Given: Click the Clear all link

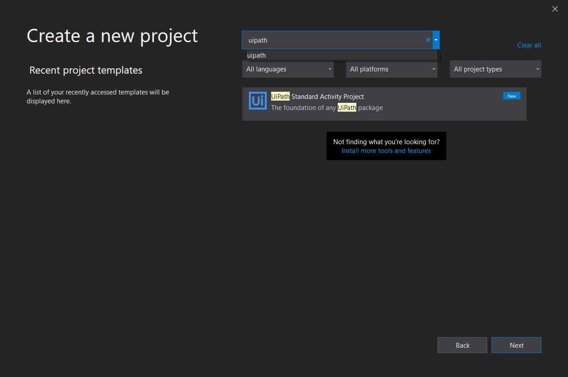Looking at the screenshot, I should point(529,45).
